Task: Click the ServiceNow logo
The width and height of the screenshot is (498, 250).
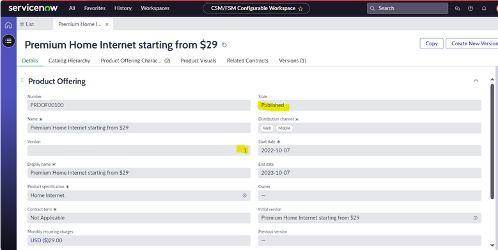Action: click(x=33, y=8)
